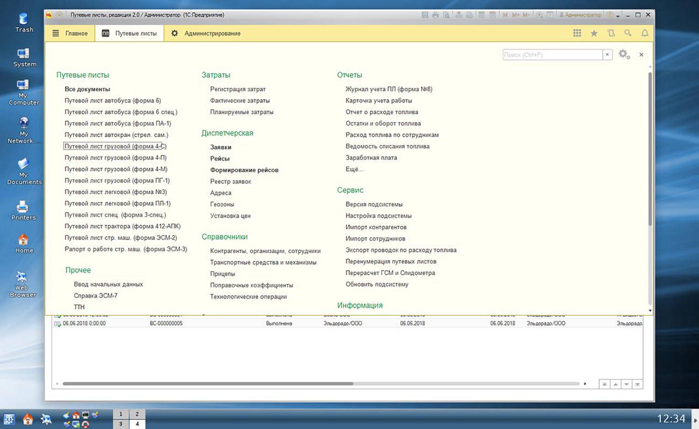Screen dimensions: 699x429
Task: Open notifications bell icon
Action: coord(645,33)
